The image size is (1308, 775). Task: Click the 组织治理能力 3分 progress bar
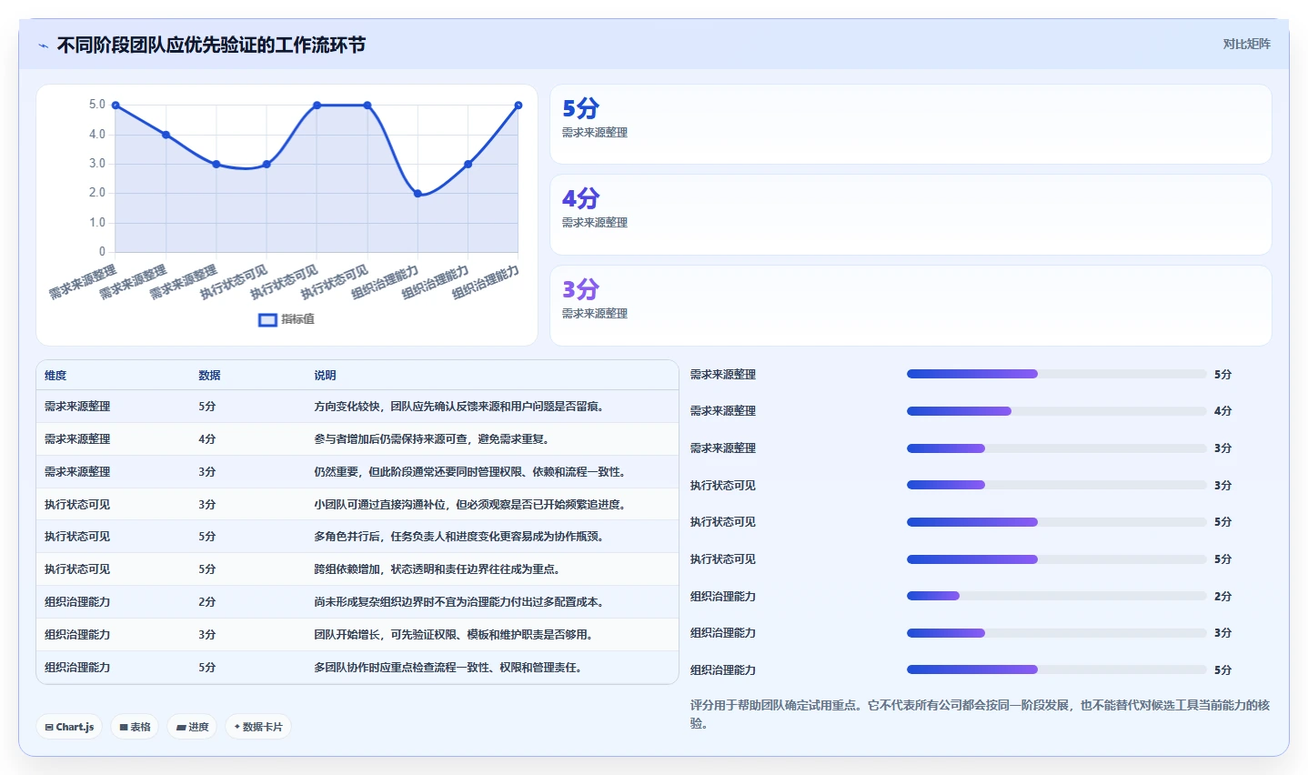pyautogui.click(x=1056, y=633)
